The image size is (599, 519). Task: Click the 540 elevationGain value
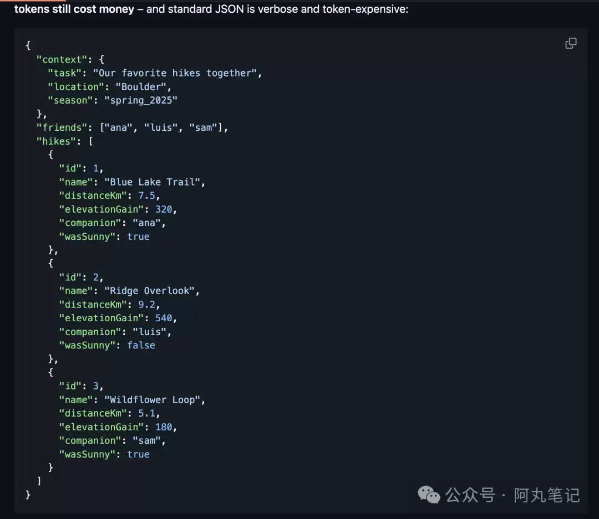(x=166, y=318)
